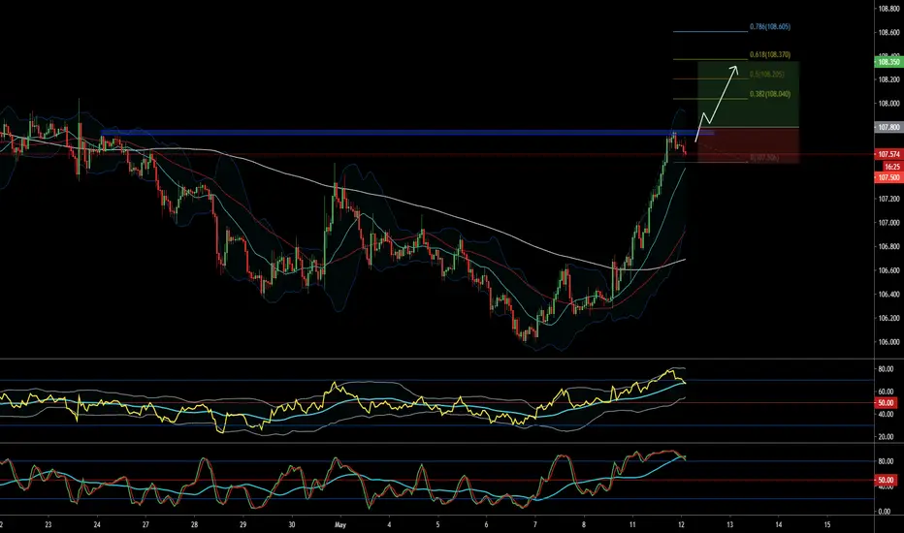Image resolution: width=904 pixels, height=533 pixels.
Task: Click the May label on time axis
Action: (x=340, y=525)
